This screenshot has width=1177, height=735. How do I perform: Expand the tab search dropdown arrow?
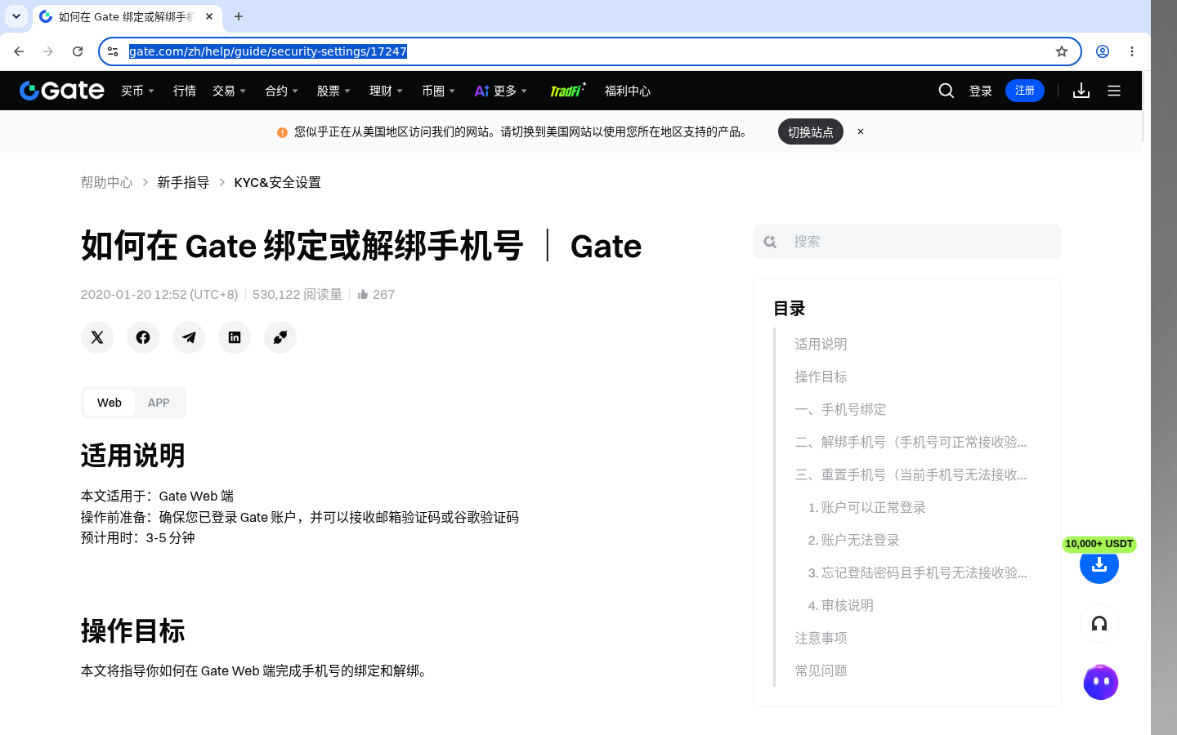[x=16, y=16]
